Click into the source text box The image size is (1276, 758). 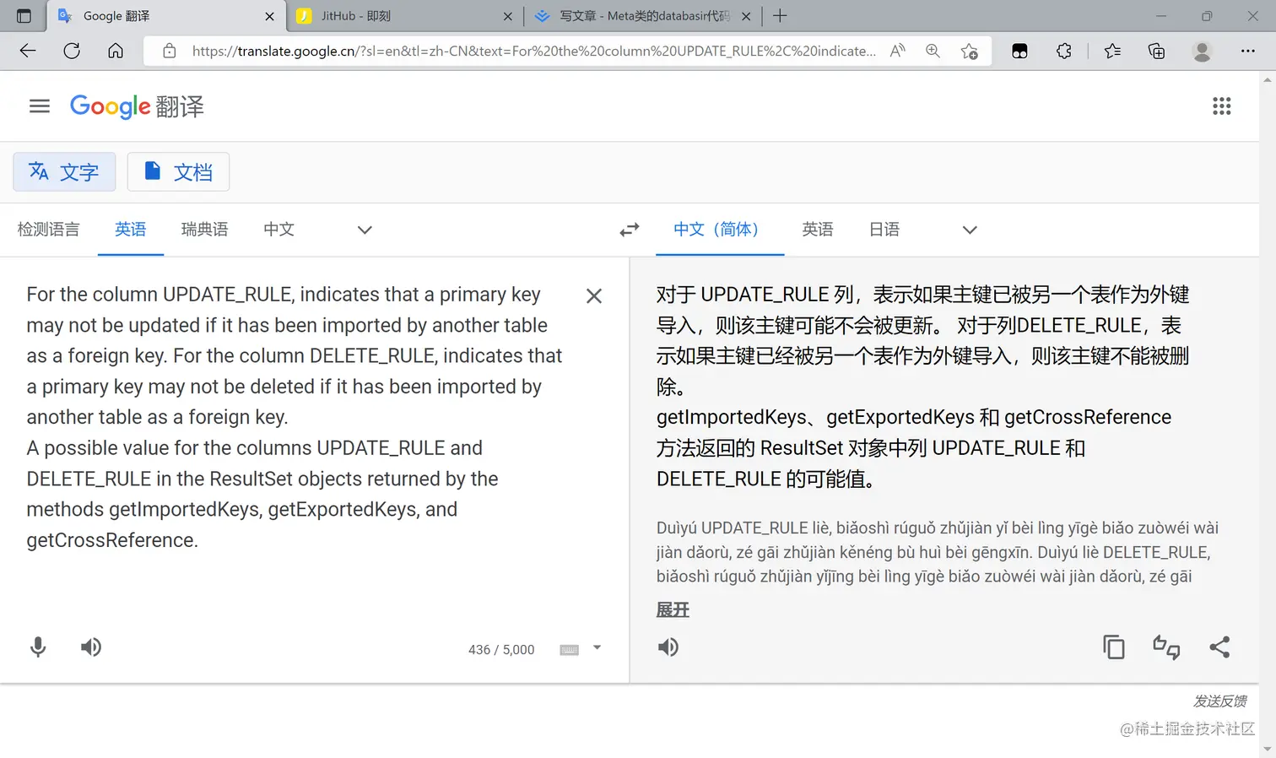pos(295,417)
